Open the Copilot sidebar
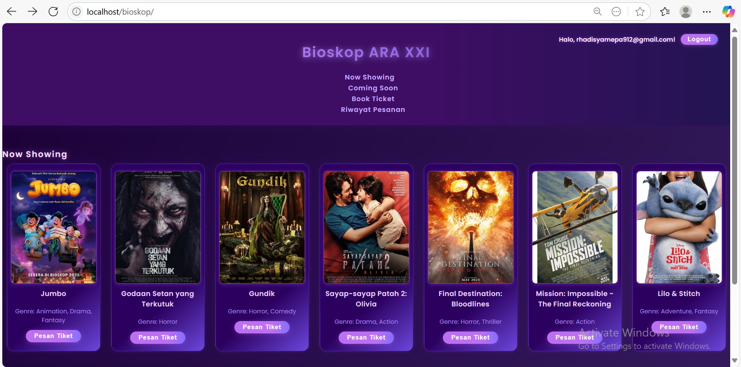This screenshot has height=367, width=741. (728, 12)
